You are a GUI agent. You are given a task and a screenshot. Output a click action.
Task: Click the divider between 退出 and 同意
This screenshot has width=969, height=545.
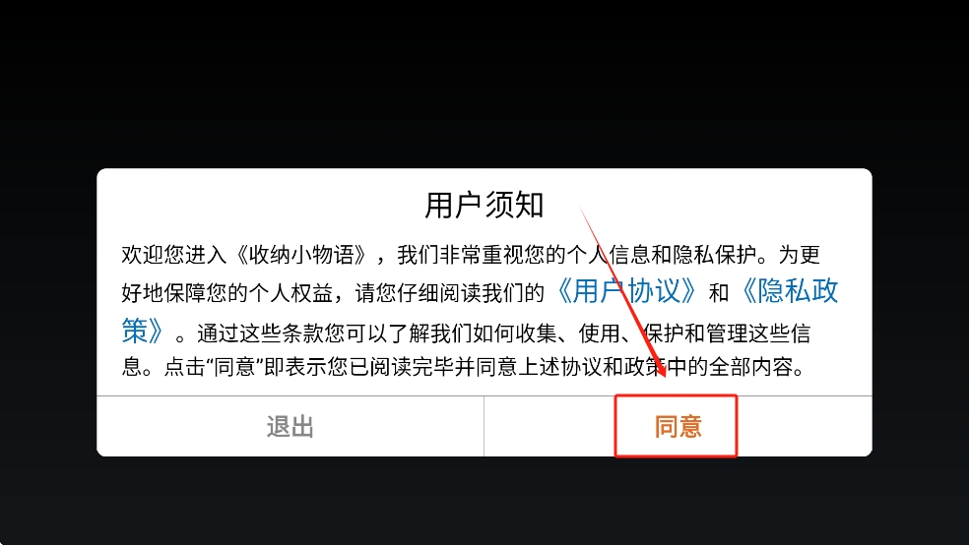coord(484,427)
